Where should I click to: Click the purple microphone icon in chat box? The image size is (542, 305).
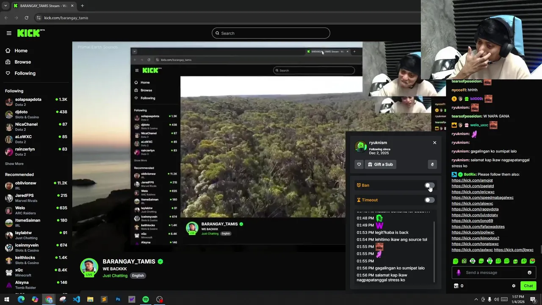click(x=459, y=272)
